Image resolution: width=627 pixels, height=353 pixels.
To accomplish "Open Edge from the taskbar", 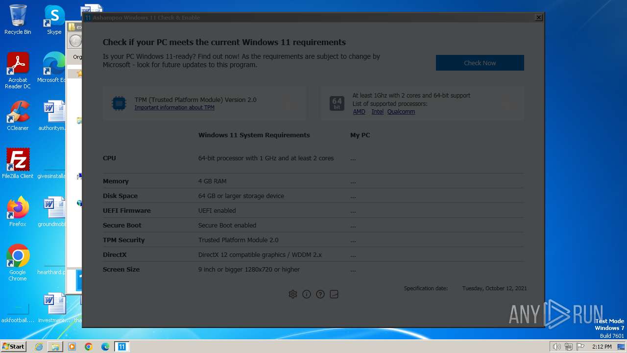I will click(105, 347).
